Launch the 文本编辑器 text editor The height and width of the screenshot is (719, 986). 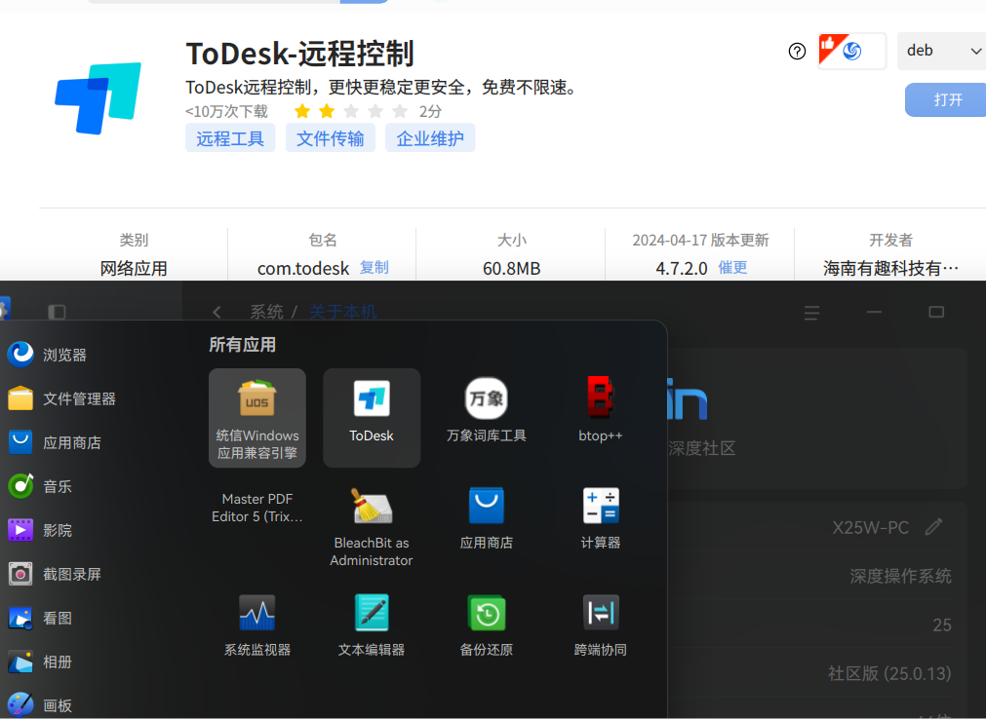[372, 624]
